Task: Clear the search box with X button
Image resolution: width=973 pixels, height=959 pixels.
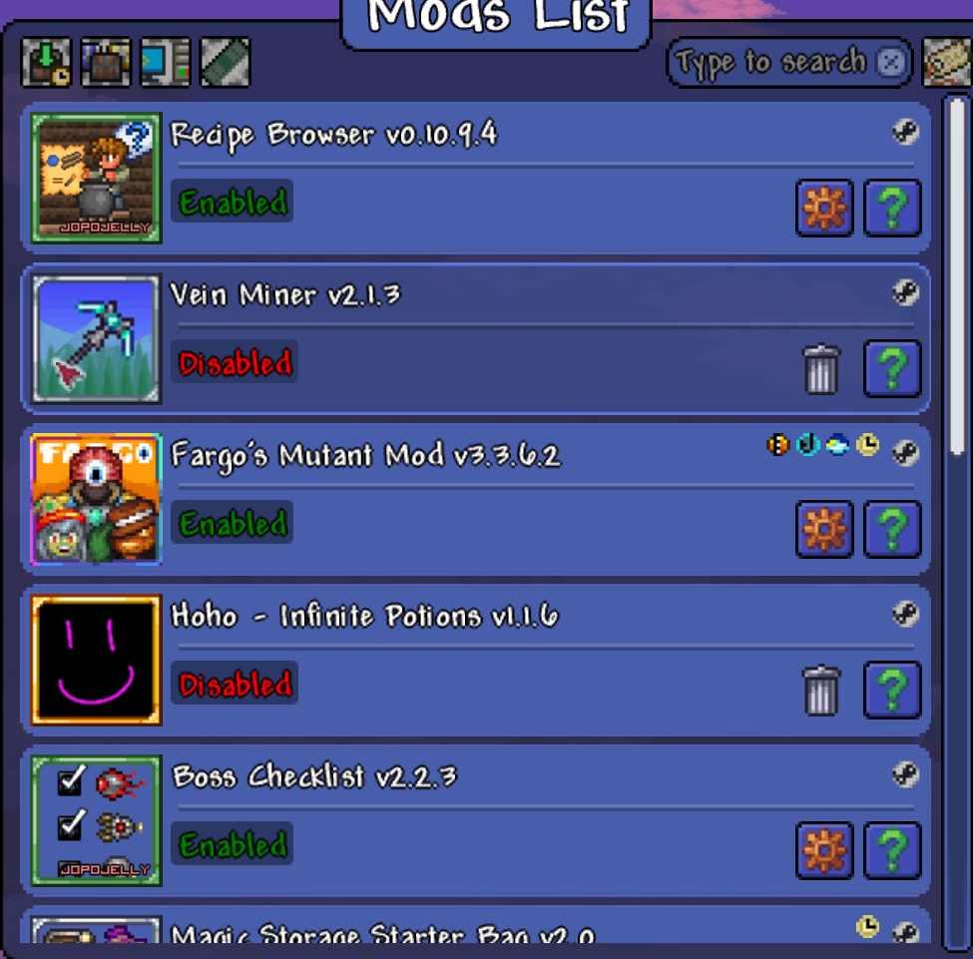Action: (x=891, y=62)
